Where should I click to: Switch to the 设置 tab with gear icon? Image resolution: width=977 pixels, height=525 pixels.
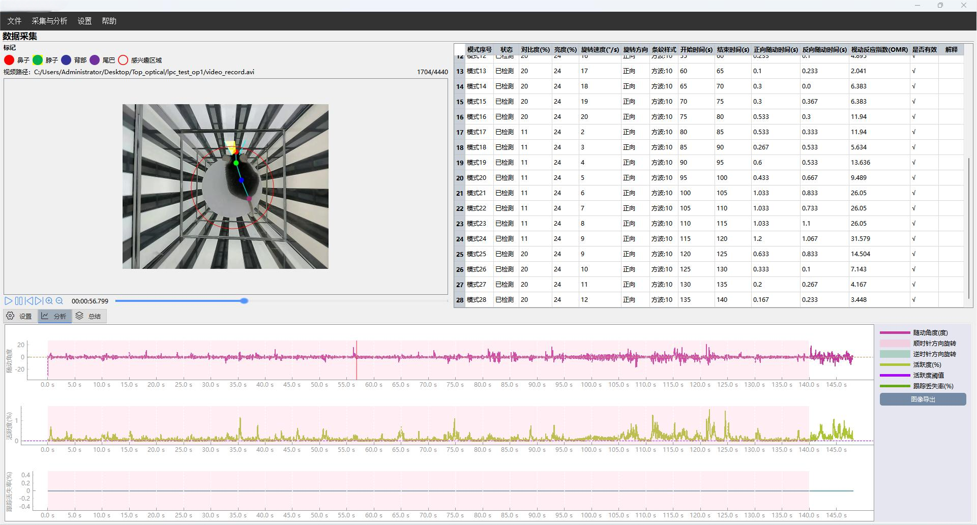[x=20, y=316]
